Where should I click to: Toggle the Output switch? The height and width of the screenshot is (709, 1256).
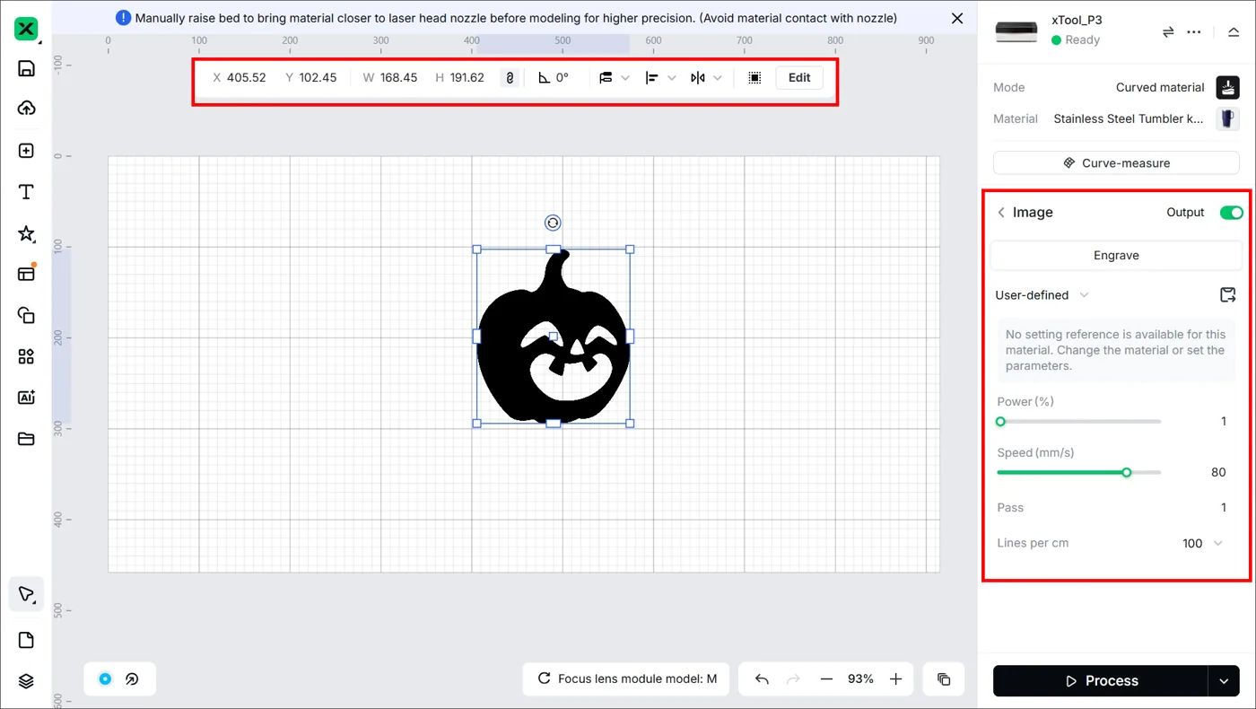point(1231,213)
